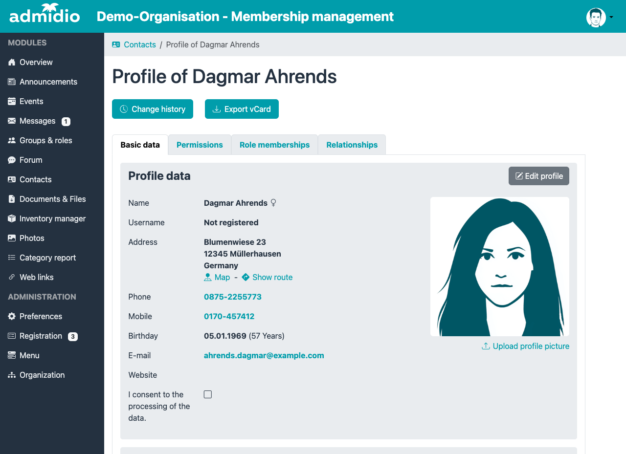Viewport: 626px width, 454px height.
Task: Toggle the data processing consent checkbox
Action: tap(208, 394)
